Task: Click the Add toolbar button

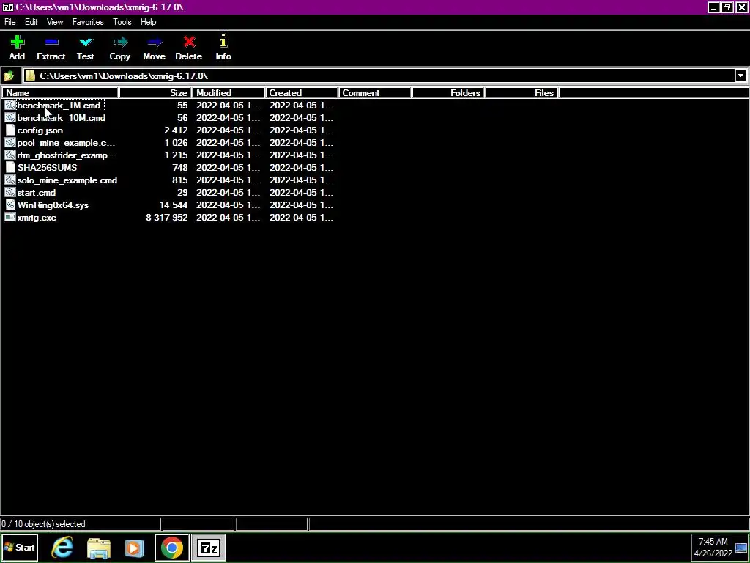Action: click(17, 48)
